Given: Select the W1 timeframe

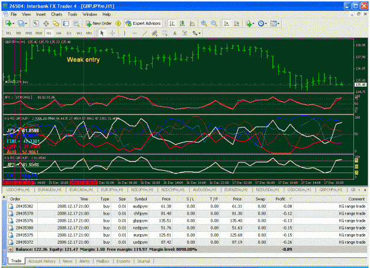Looking at the screenshot, I should click(x=79, y=33).
